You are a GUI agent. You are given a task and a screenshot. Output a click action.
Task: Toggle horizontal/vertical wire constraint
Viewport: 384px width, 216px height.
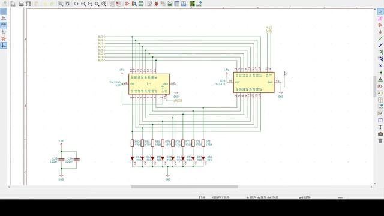[4, 46]
